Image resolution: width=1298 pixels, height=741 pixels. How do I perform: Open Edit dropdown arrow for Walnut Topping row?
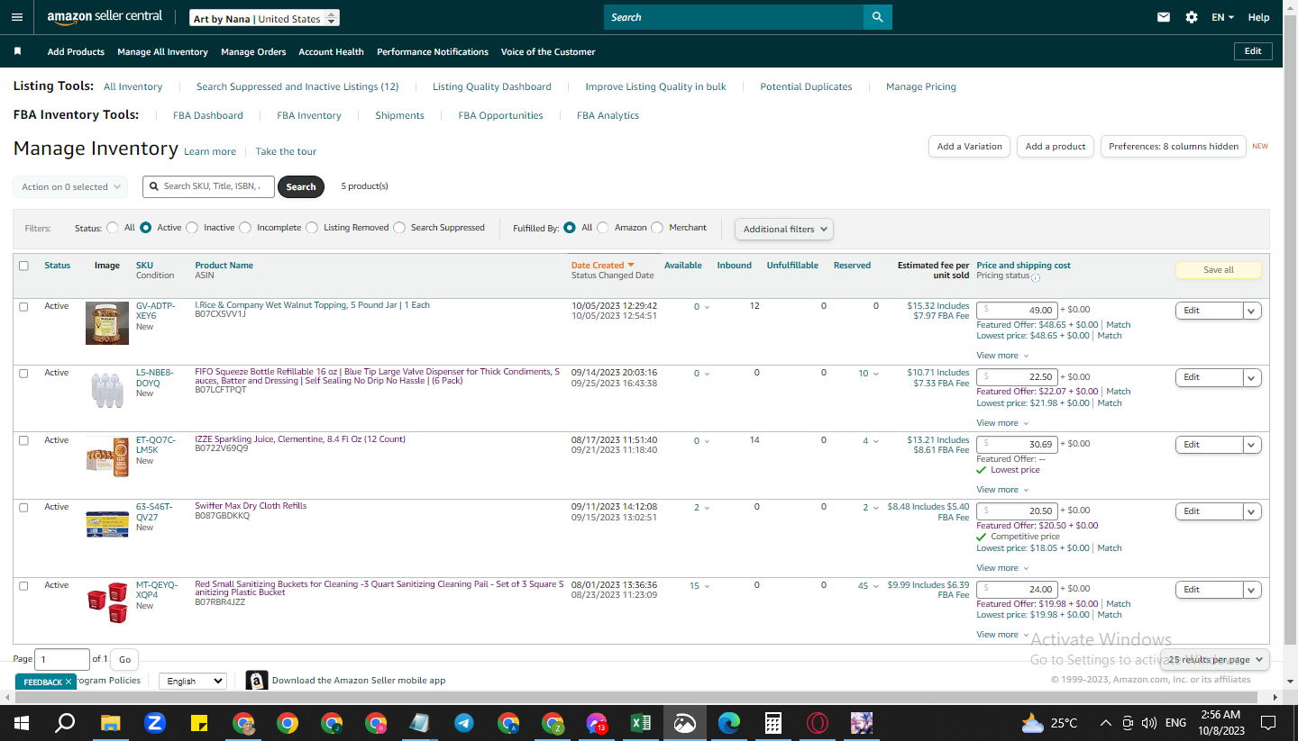coord(1251,311)
